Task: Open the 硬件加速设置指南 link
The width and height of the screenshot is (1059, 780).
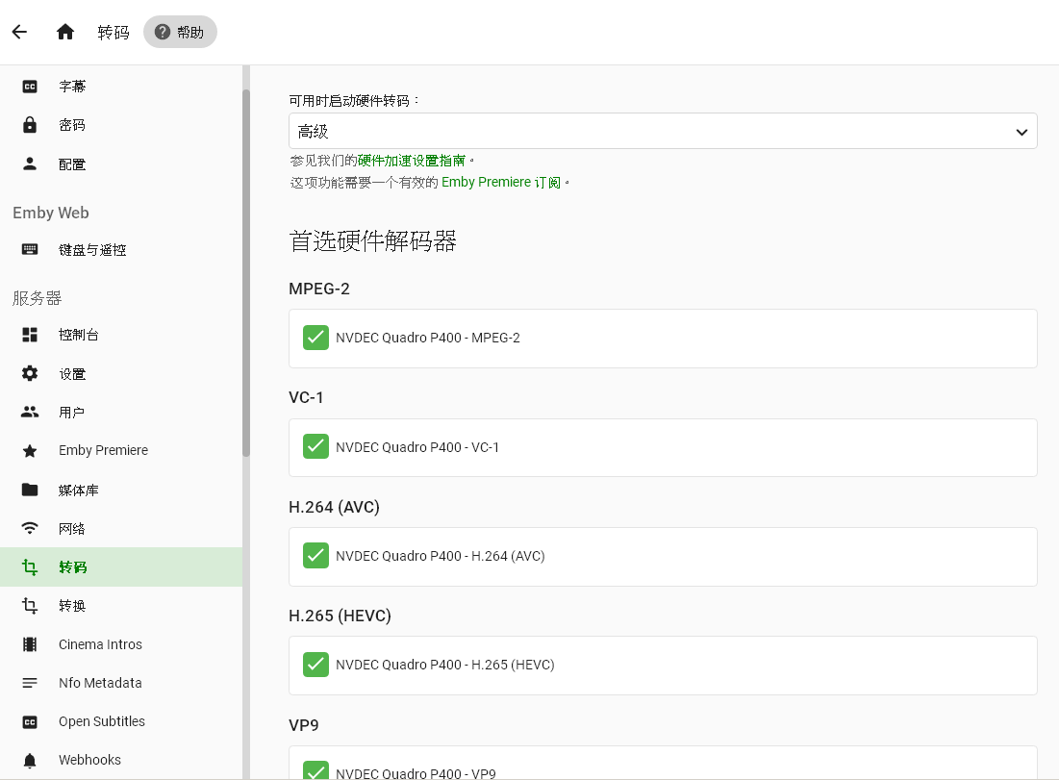Action: [412, 161]
